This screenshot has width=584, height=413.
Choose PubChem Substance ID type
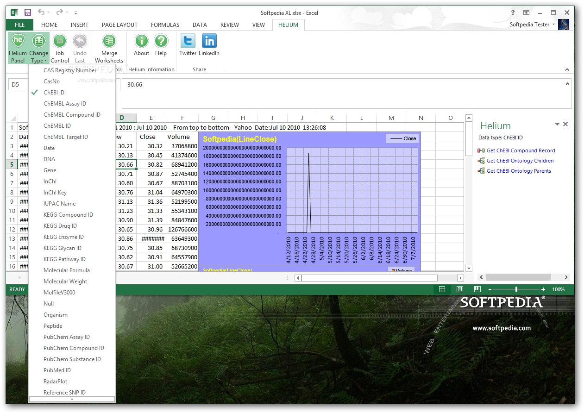pyautogui.click(x=72, y=359)
